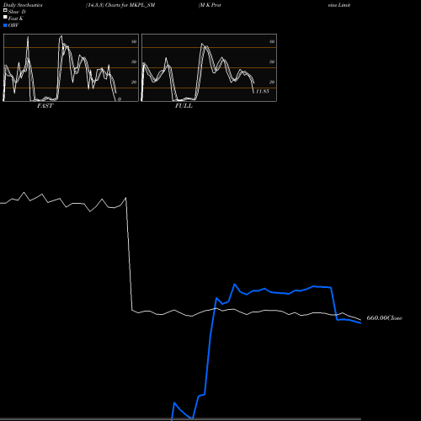Click the 80 axis label in FAST chart
The image size is (421, 421).
click(x=134, y=41)
